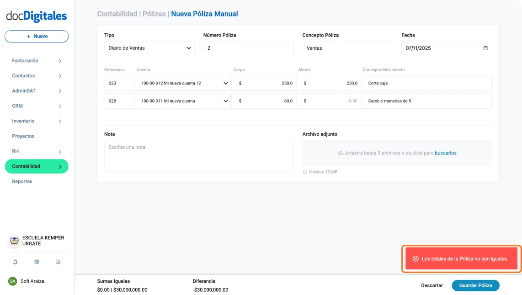Click inside the Nota text area
Viewport: 522px width, 295px height.
(199, 155)
